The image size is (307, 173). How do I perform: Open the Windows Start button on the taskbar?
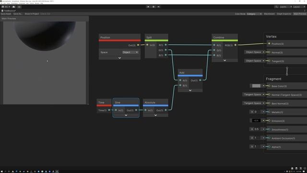(2, 172)
